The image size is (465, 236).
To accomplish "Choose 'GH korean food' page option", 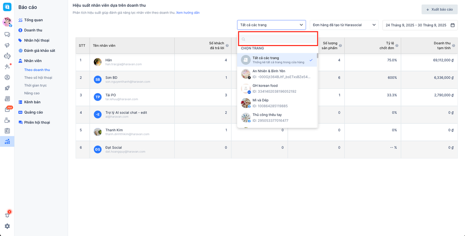I will coord(277,88).
